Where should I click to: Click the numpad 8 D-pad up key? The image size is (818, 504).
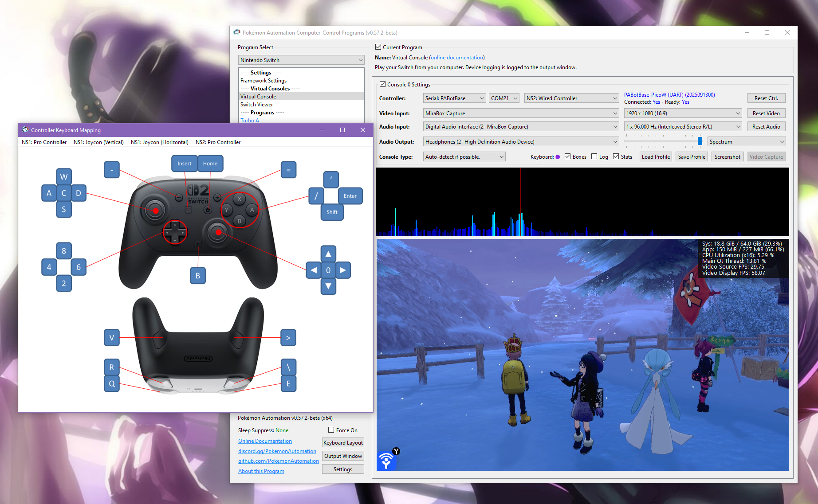coord(64,251)
